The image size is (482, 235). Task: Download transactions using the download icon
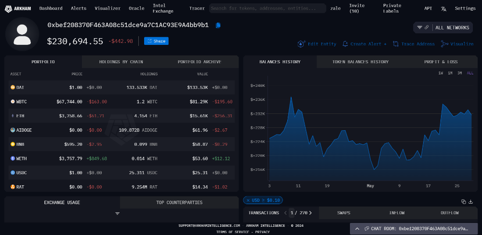click(x=470, y=201)
